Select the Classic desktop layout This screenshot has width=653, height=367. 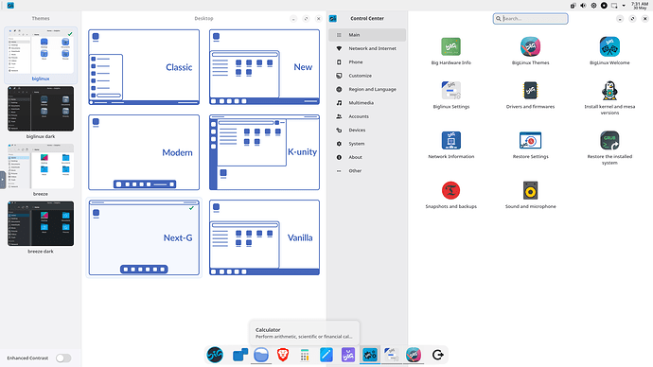[144, 67]
